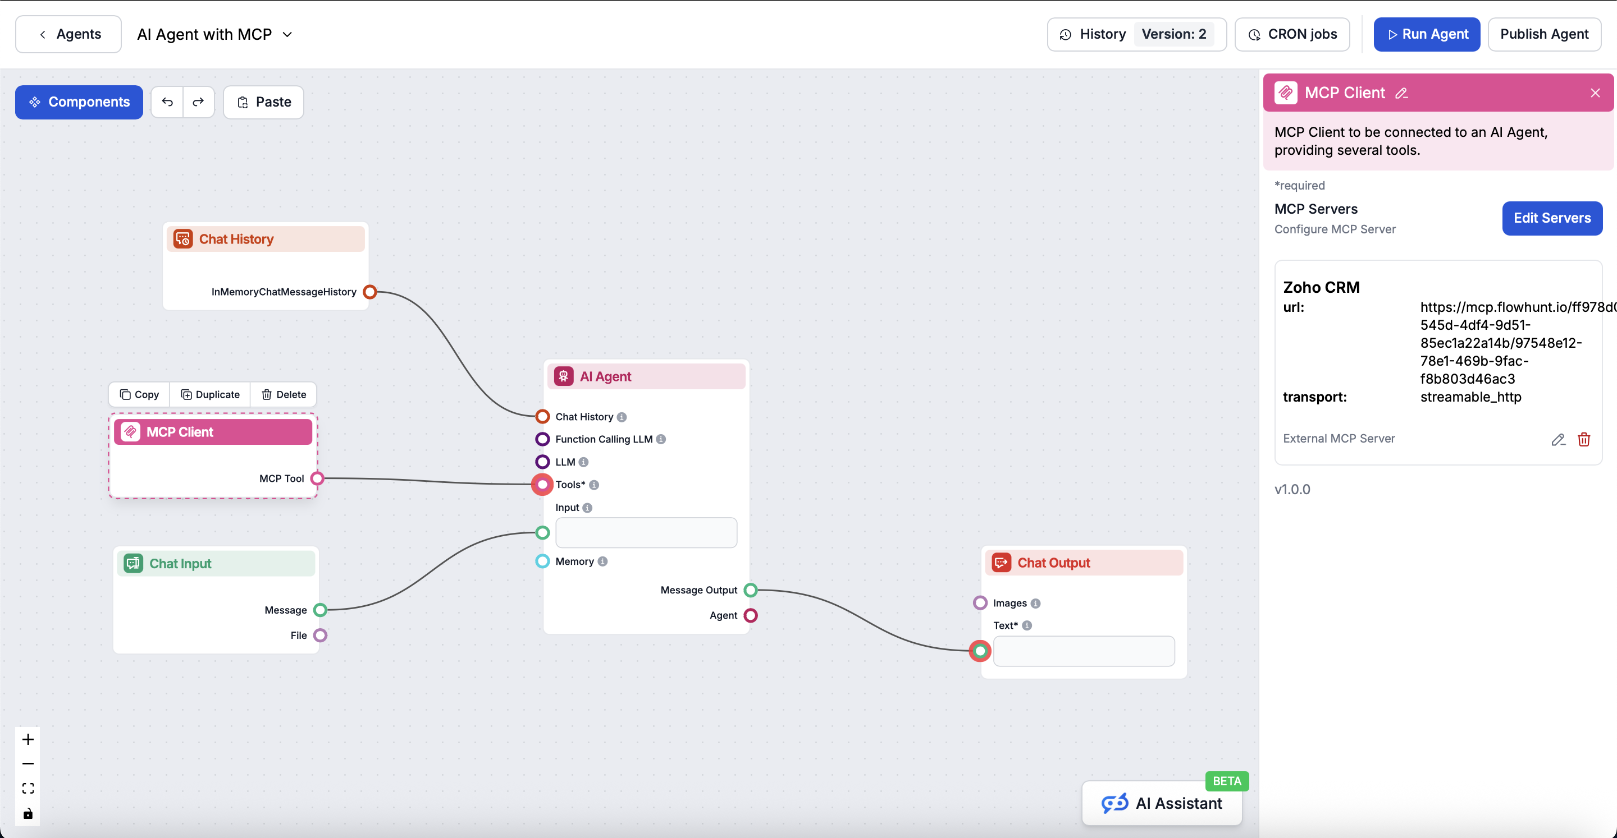
Task: Rename MCP Client using the pencil icon
Action: click(x=1402, y=93)
